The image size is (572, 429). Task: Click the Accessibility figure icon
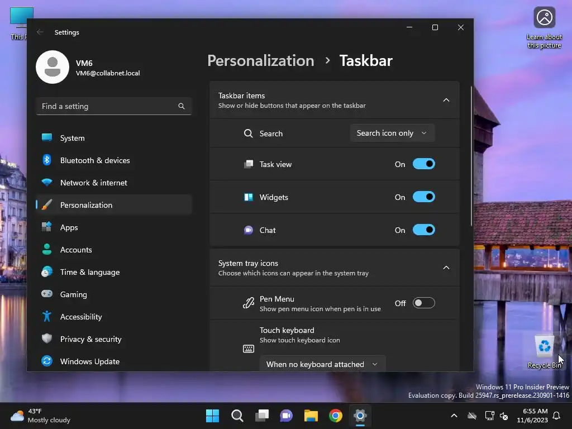point(47,316)
